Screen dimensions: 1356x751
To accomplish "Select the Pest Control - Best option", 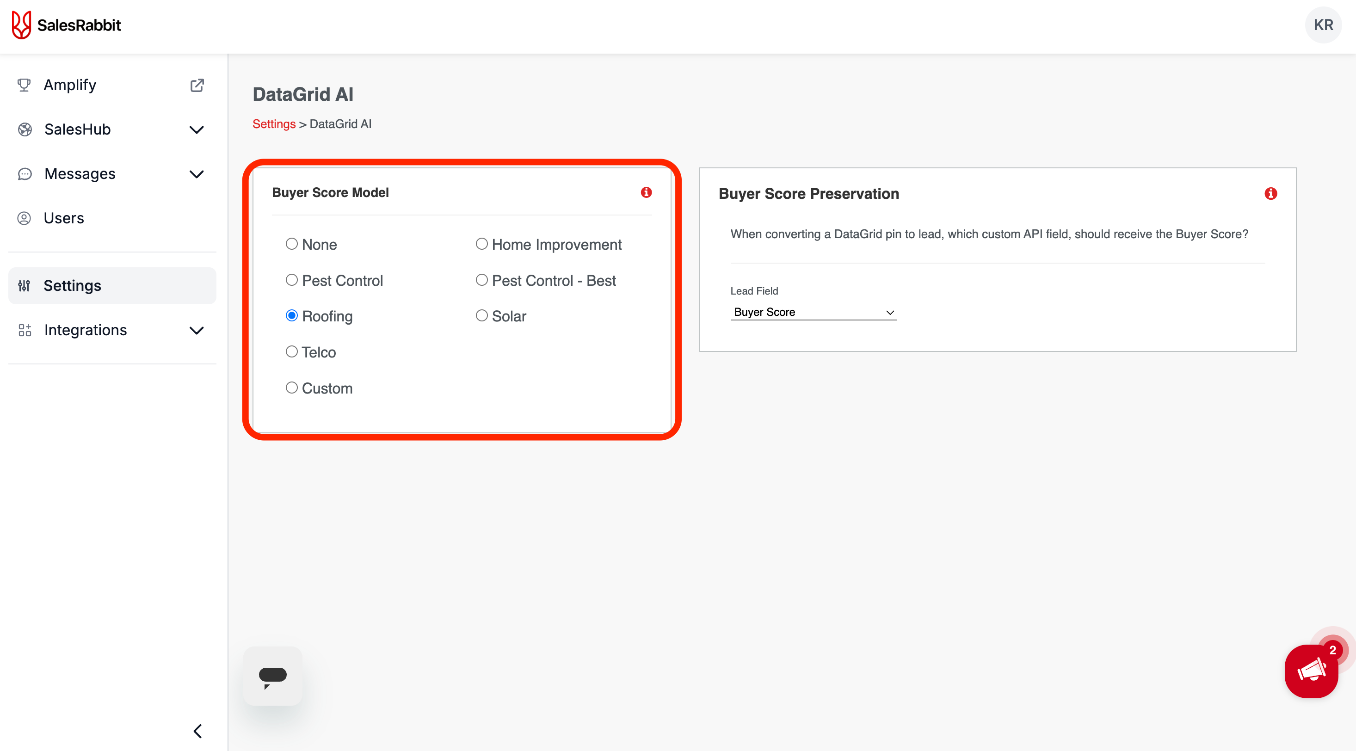I will (481, 280).
